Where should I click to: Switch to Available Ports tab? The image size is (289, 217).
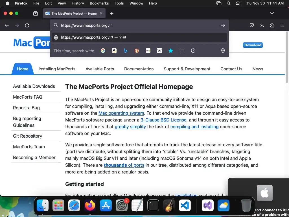[x=100, y=69]
